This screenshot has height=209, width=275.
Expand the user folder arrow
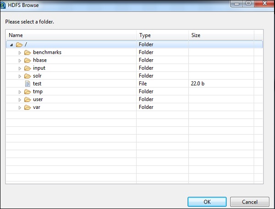[x=20, y=100]
